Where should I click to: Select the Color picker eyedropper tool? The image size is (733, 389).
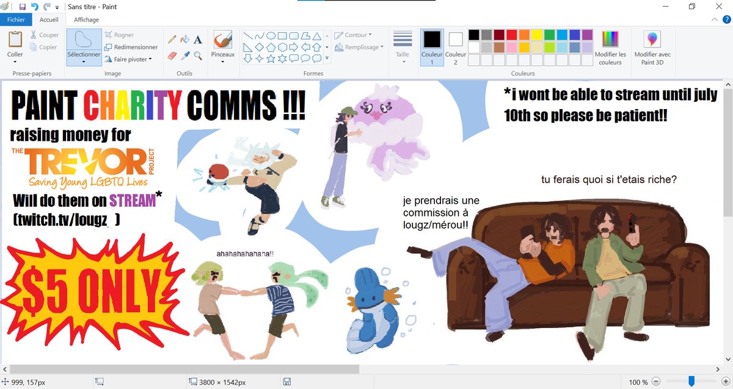click(x=185, y=55)
